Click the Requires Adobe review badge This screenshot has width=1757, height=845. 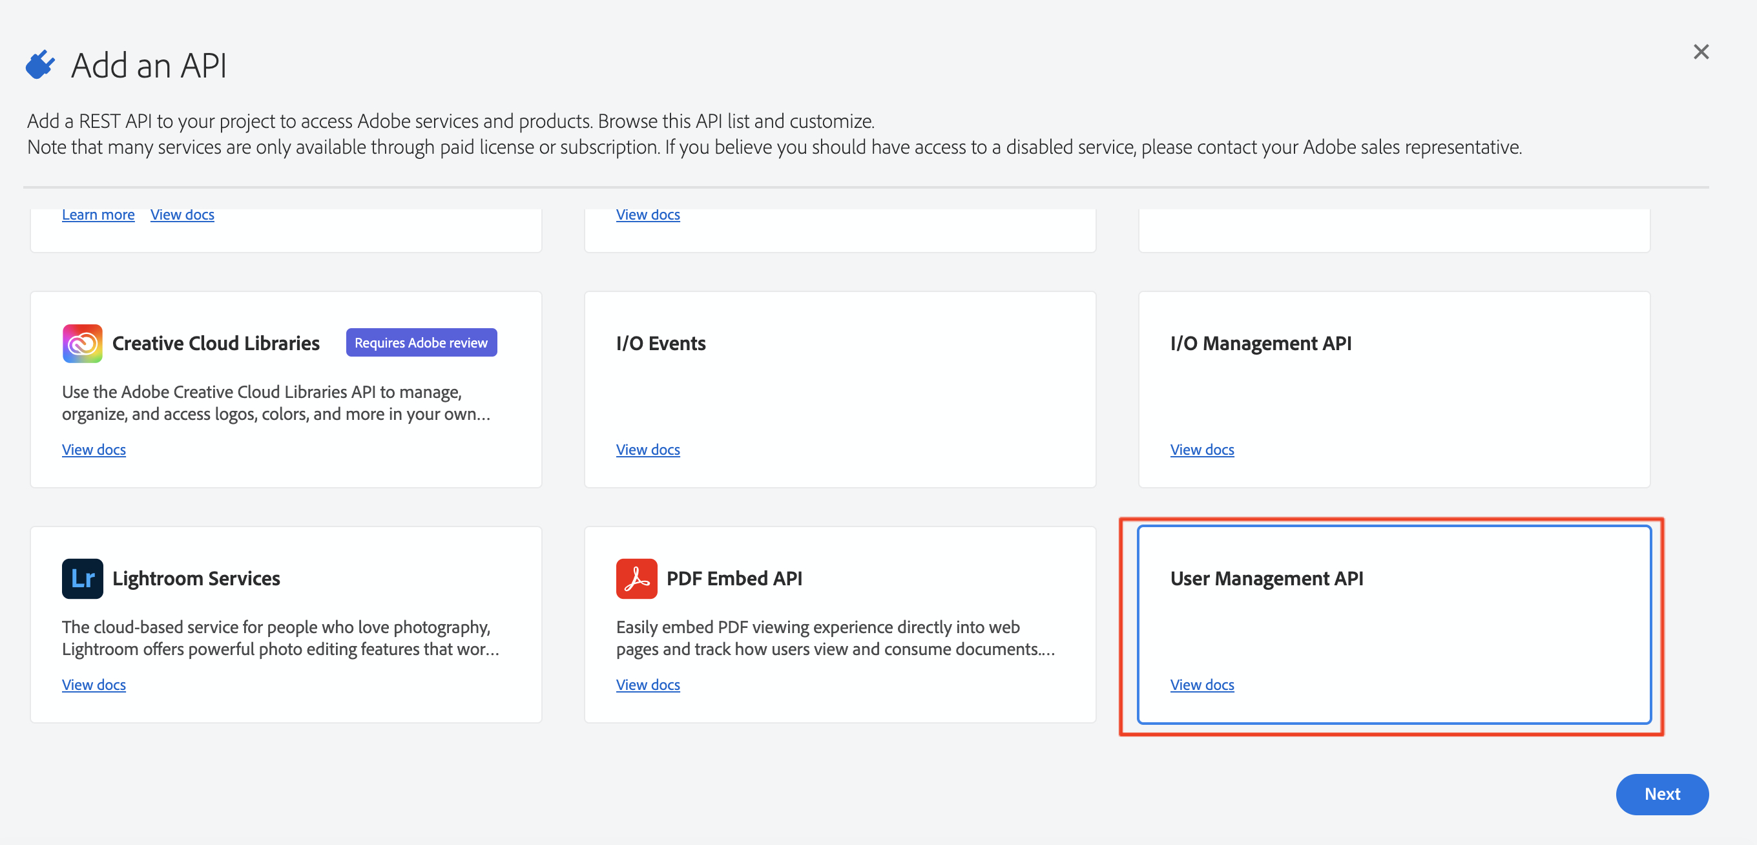pyautogui.click(x=421, y=342)
